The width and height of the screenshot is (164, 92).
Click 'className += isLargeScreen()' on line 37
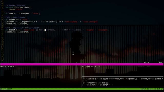click(x=19, y=22)
